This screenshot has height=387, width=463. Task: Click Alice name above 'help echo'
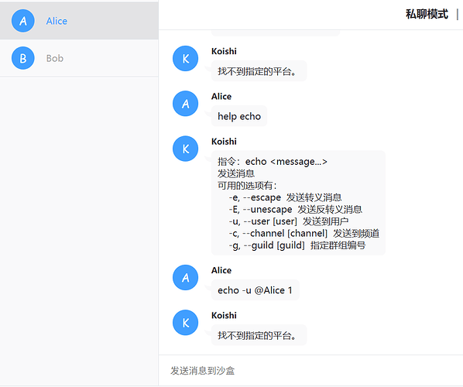(x=221, y=96)
